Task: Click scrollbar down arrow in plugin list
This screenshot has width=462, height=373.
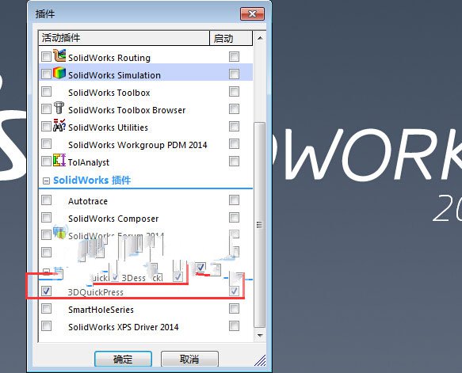Action: point(260,335)
